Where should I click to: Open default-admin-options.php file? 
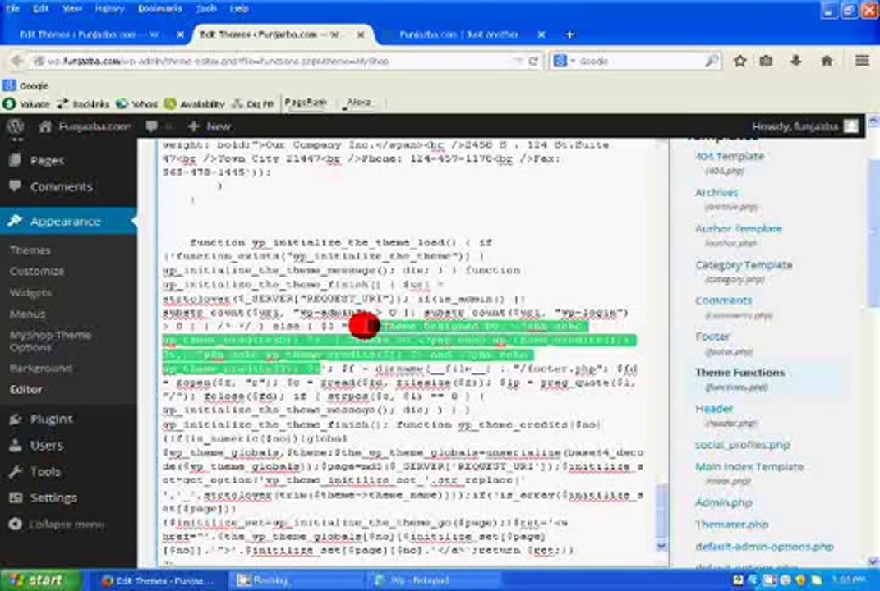click(764, 546)
